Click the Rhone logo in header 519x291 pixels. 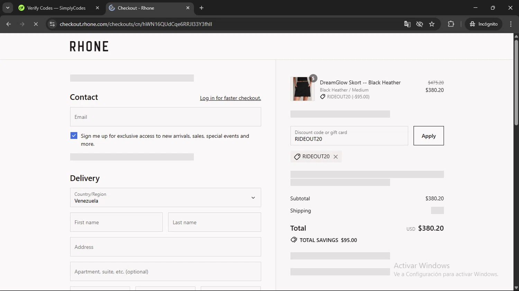[89, 46]
